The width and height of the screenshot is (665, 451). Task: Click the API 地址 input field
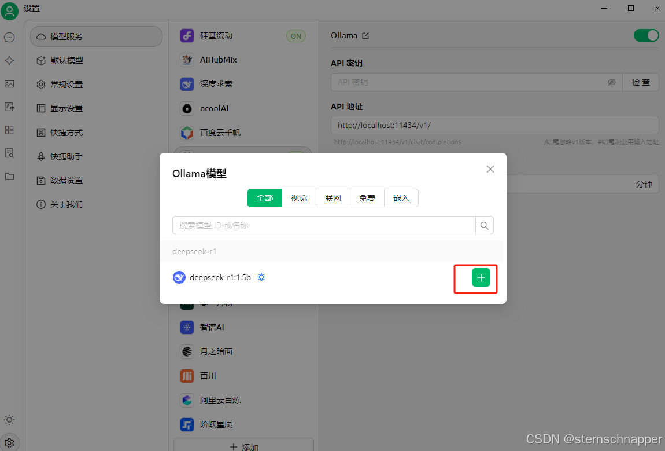tap(495, 125)
